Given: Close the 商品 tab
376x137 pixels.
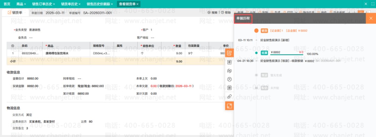Looking at the screenshot, I should [25, 4].
